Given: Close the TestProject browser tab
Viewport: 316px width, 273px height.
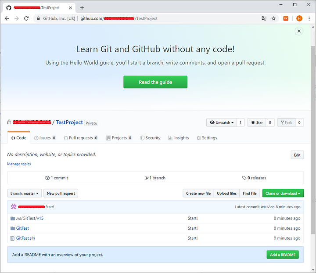Looking at the screenshot, I should (x=70, y=8).
